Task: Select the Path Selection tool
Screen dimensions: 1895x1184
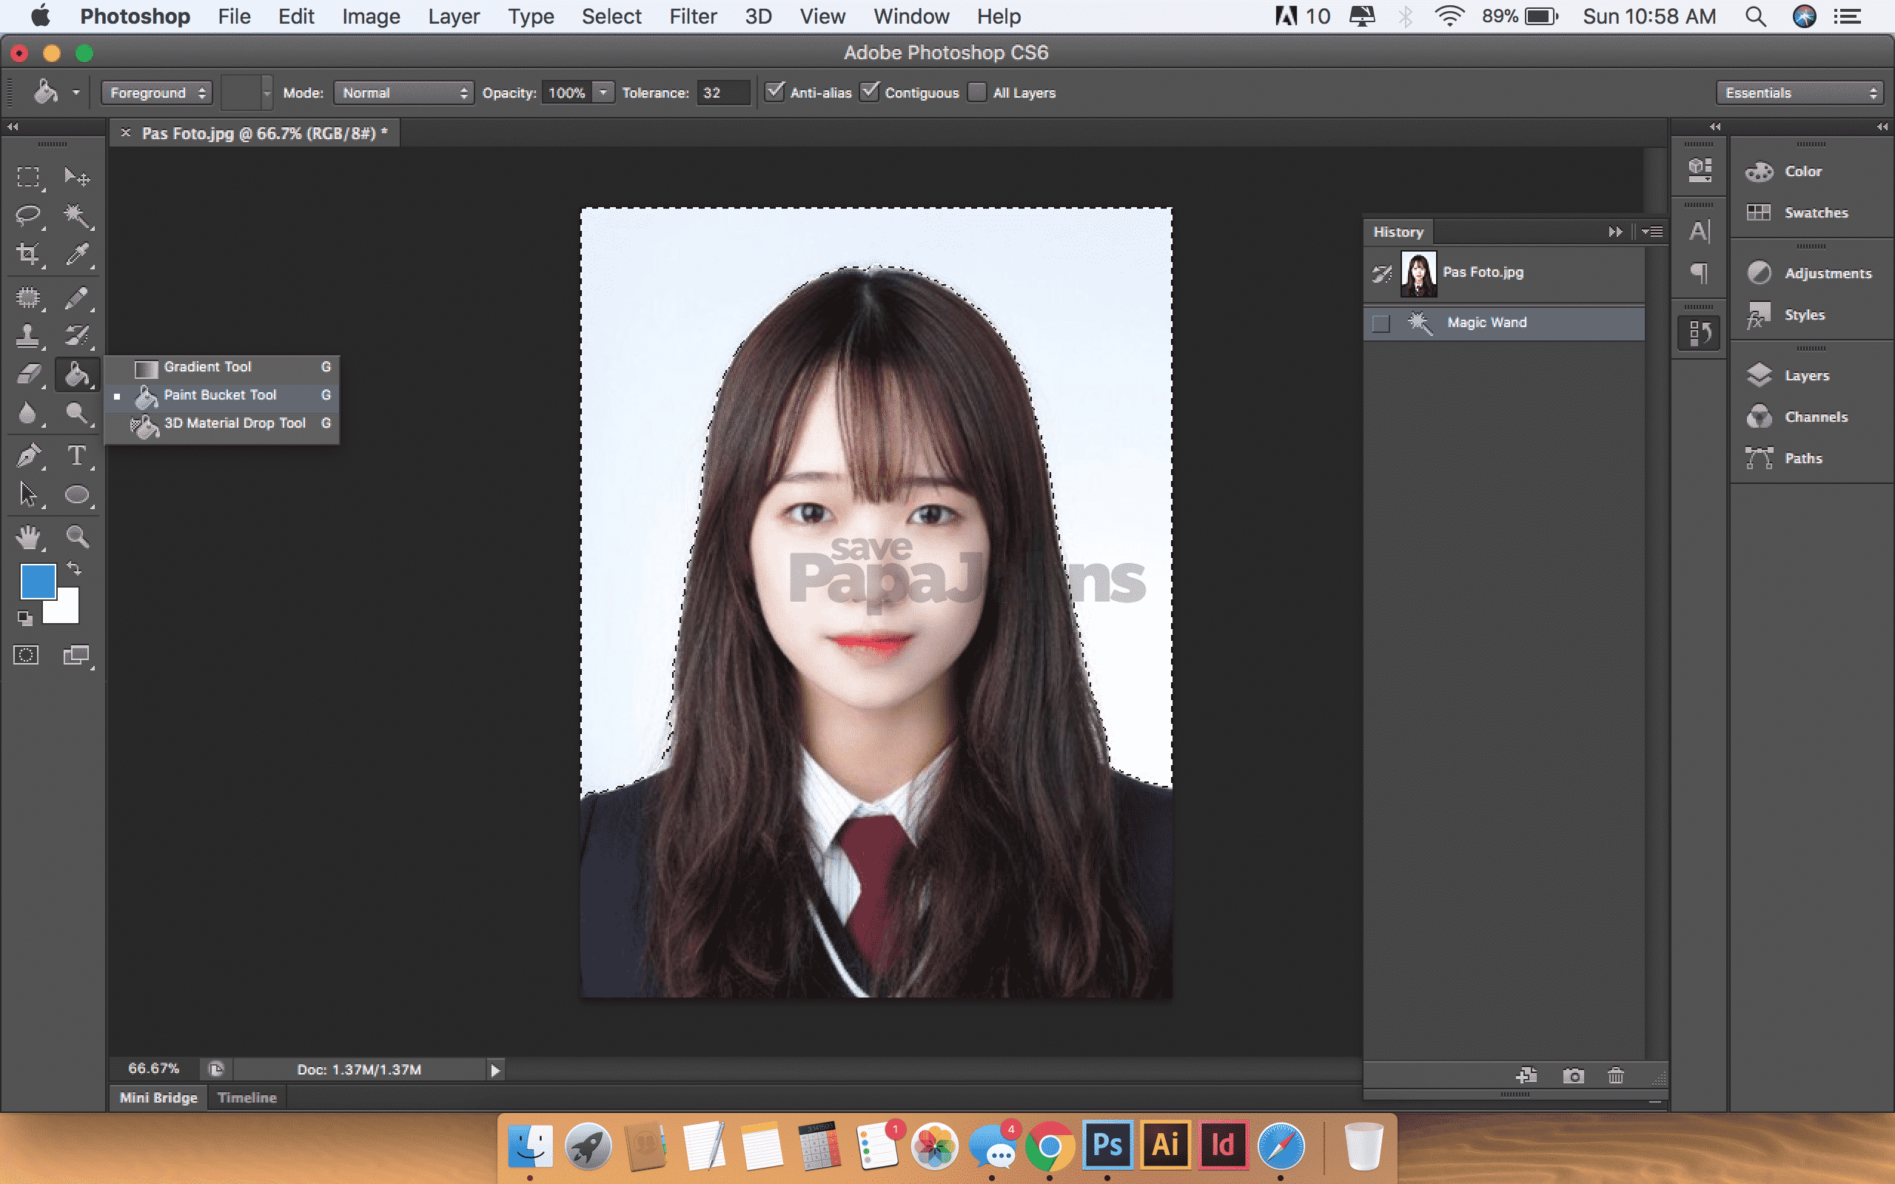Action: (29, 495)
